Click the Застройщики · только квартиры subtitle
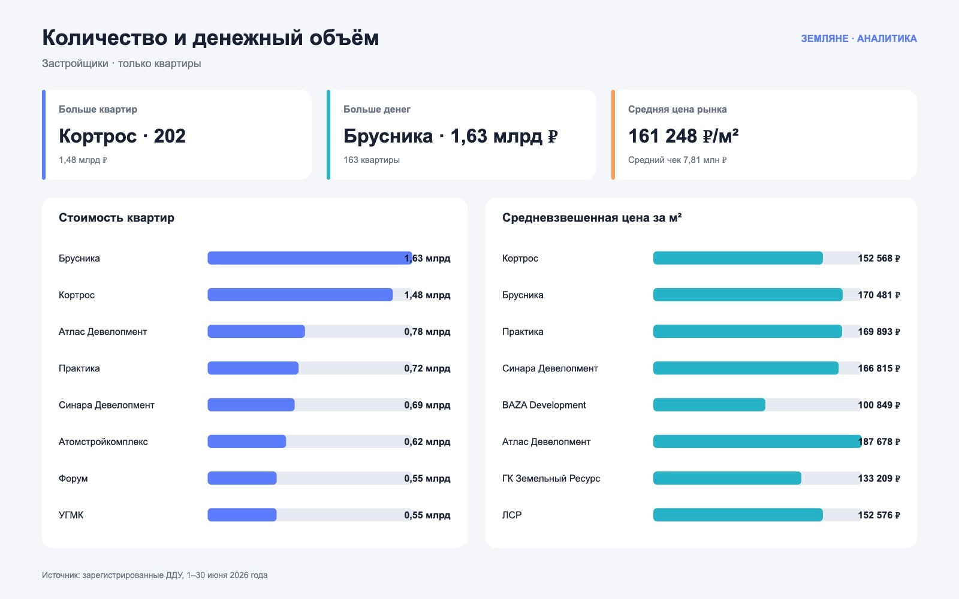Image resolution: width=959 pixels, height=599 pixels. pyautogui.click(x=121, y=63)
